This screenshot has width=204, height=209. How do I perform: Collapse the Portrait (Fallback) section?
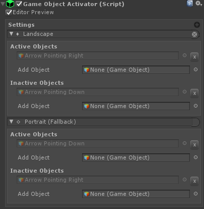tap(11, 122)
